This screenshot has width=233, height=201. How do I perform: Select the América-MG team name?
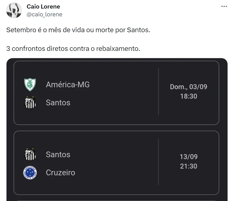pos(68,84)
